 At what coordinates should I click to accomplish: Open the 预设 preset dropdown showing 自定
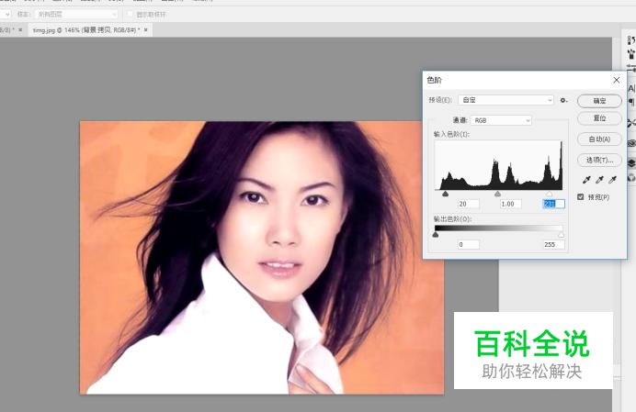click(505, 100)
